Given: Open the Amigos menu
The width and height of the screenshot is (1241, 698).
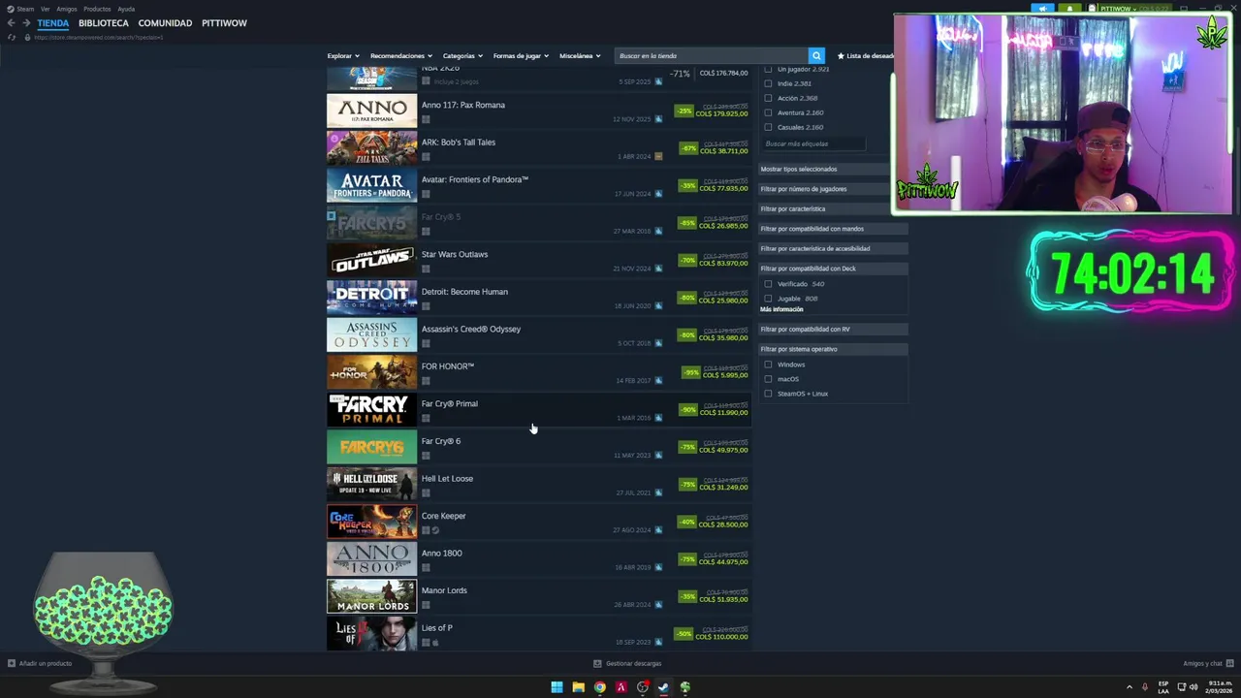Looking at the screenshot, I should click(x=67, y=9).
